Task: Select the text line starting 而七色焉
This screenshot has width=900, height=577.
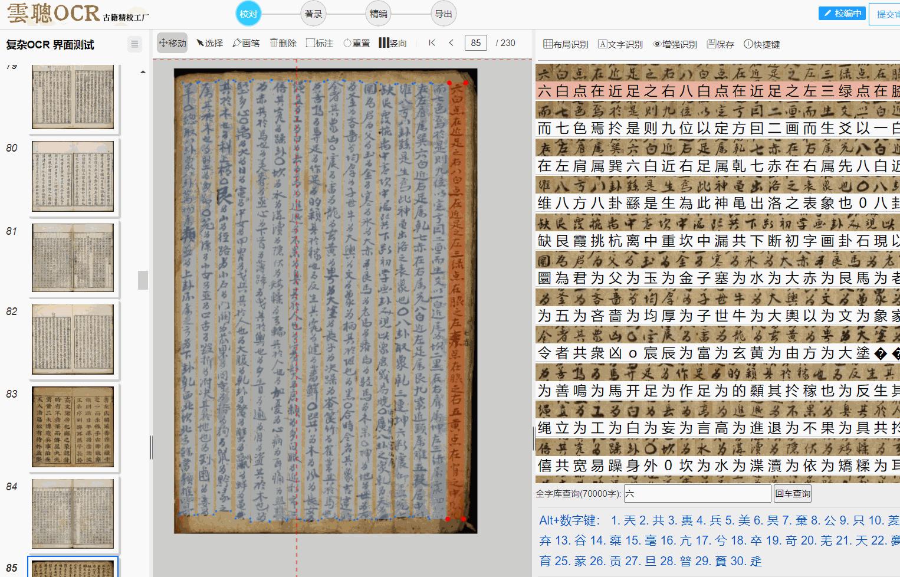Action: point(718,128)
